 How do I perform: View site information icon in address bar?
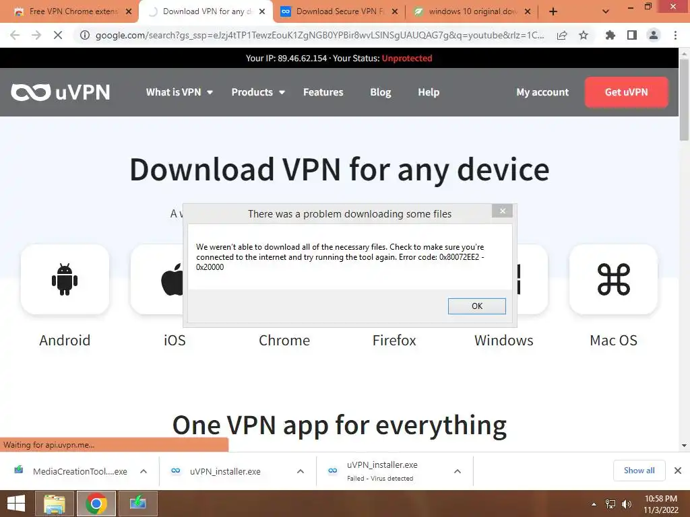[x=85, y=35]
